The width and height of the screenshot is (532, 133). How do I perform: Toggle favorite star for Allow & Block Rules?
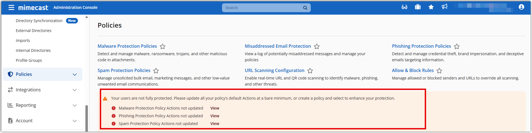439,71
